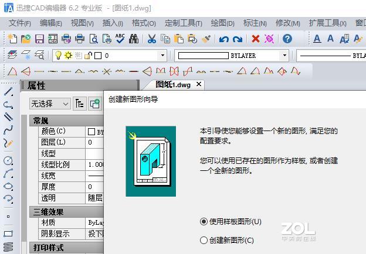366x254 pixels.
Task: Collapse 常规 property group
Action: 66,121
